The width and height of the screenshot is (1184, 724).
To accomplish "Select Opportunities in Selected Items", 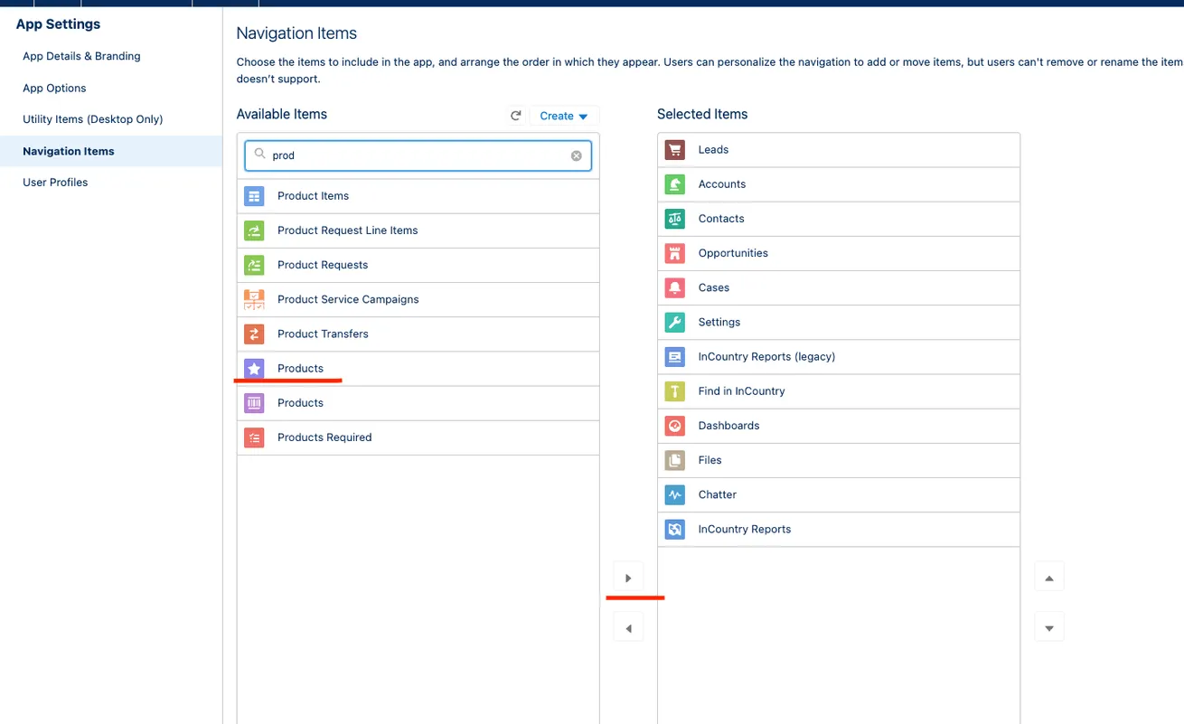I will click(x=733, y=253).
